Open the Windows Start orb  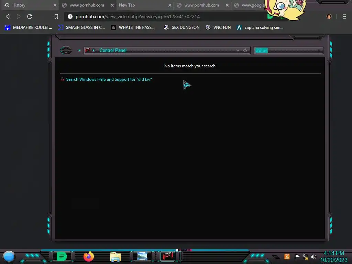9,256
